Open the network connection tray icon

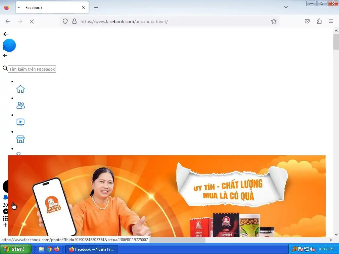click(x=306, y=249)
